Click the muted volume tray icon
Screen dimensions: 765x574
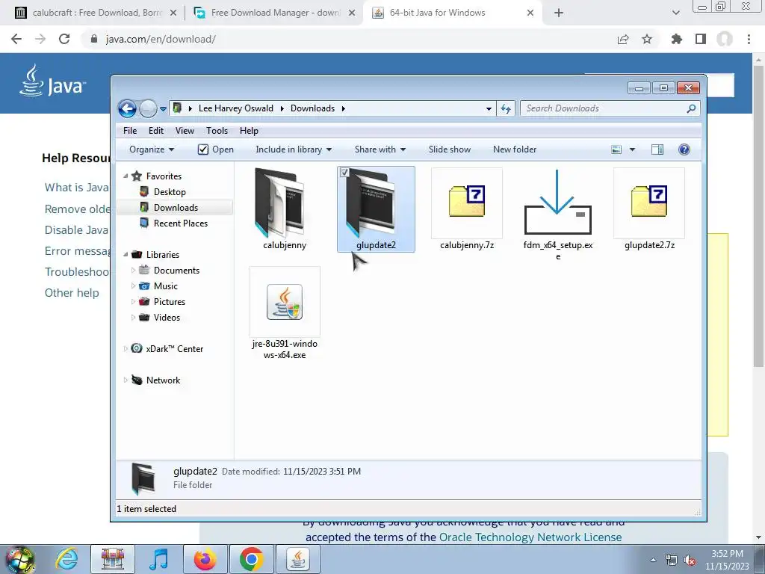point(690,561)
